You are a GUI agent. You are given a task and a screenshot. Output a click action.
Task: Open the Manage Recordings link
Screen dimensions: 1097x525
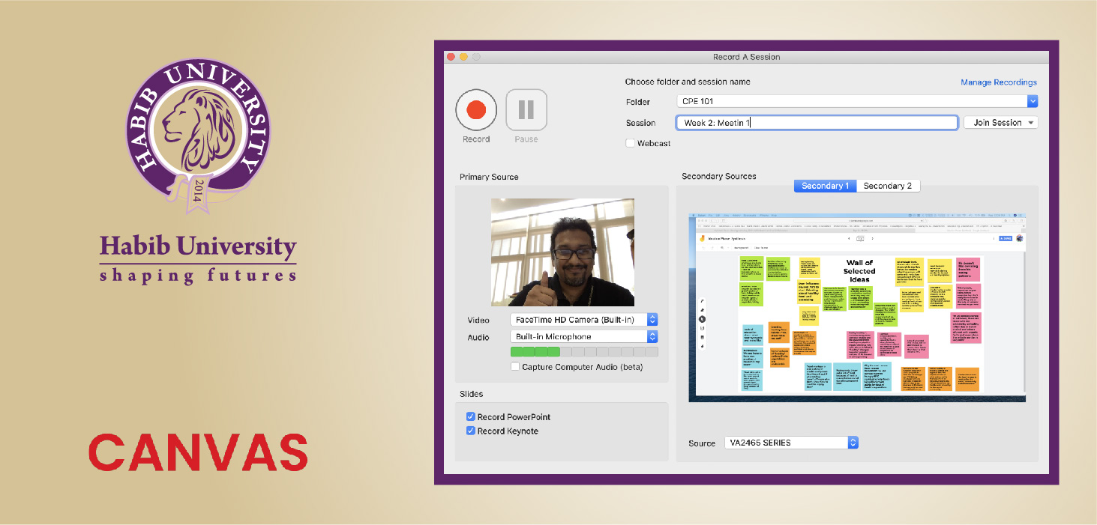click(x=999, y=82)
